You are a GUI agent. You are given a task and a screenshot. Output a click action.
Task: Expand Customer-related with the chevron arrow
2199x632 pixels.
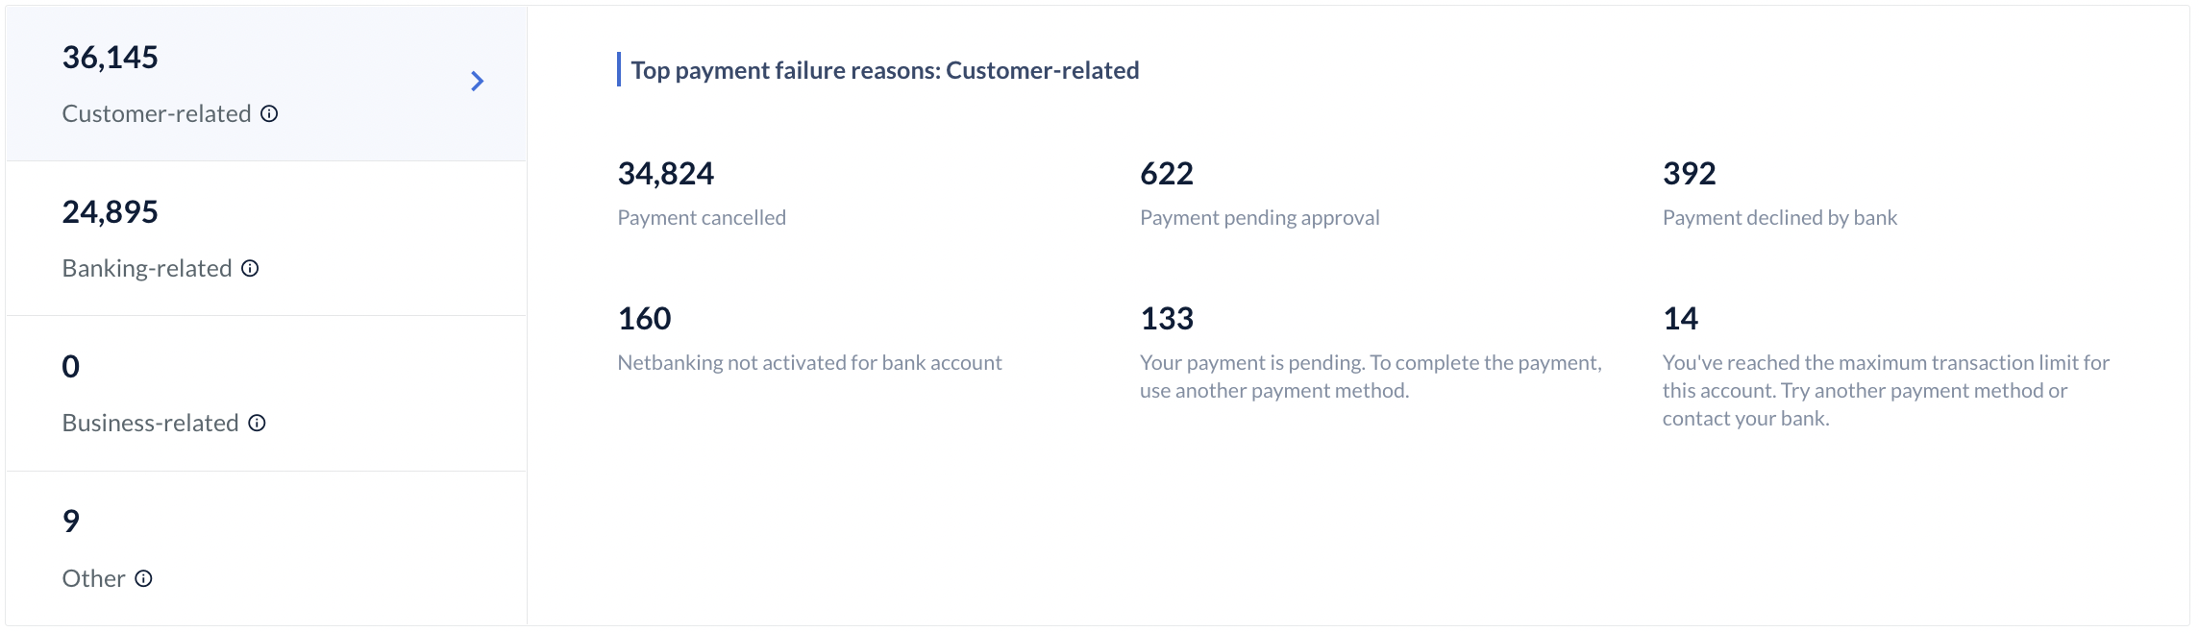tap(477, 82)
